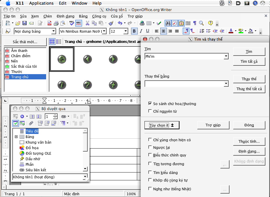Cut selection with the scissors icon
This screenshot has height=197, width=270.
click(88, 23)
